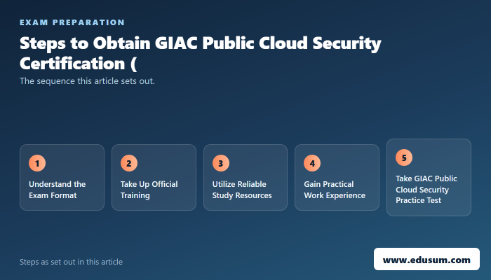491x280 pixels.
Task: Click 'Take GIAC Public Cloud Security Practice Test' text
Action: click(x=426, y=190)
